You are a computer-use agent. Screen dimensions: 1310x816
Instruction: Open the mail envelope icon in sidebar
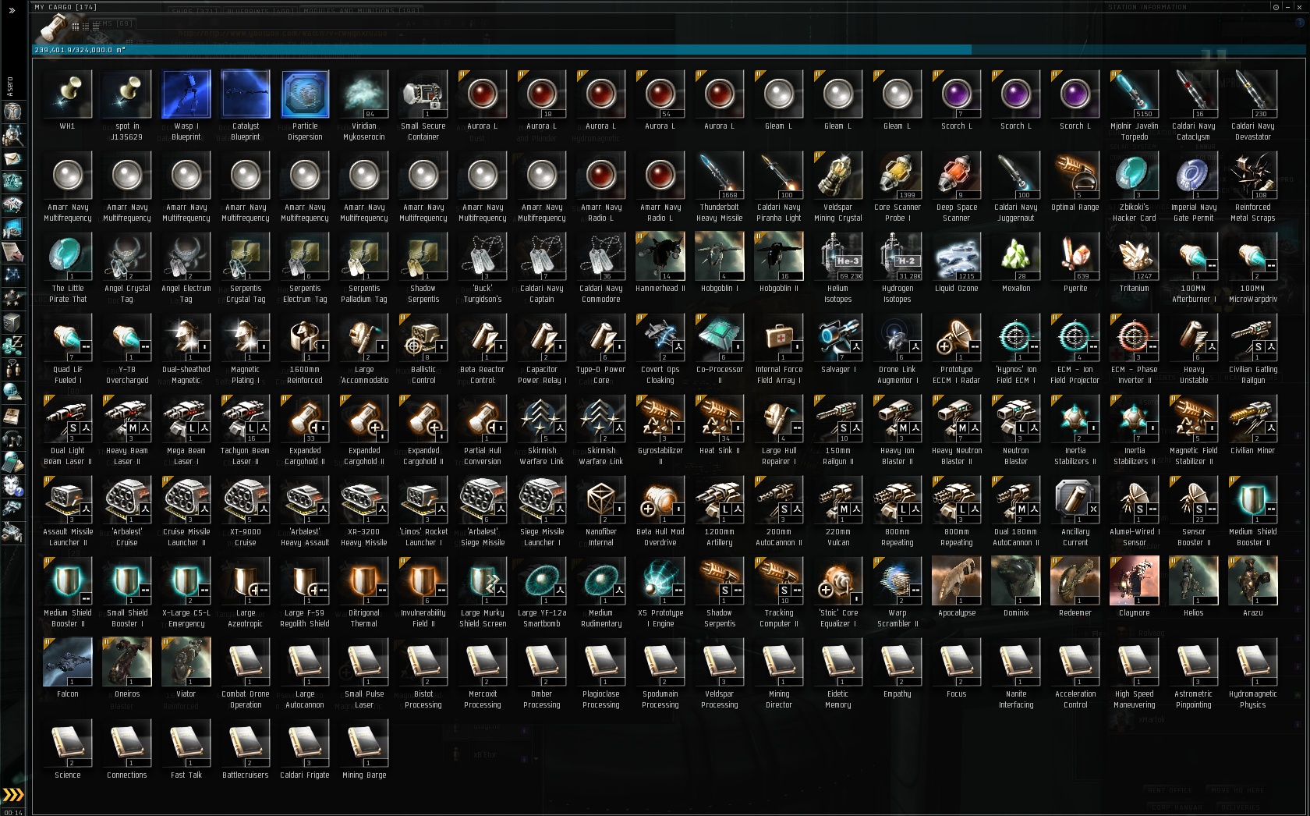click(12, 159)
